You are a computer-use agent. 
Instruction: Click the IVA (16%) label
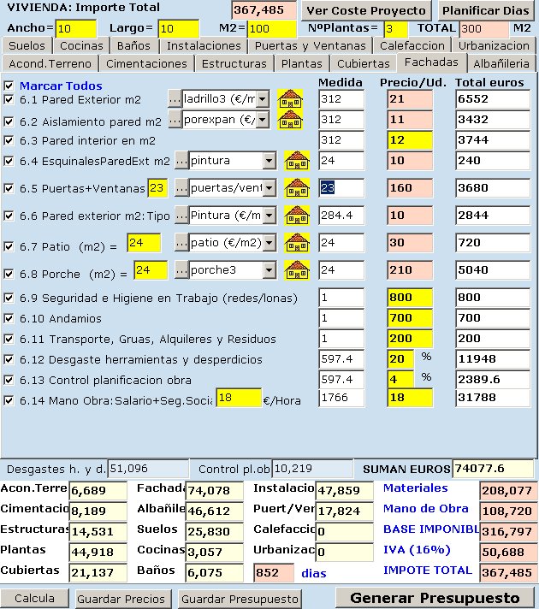tap(417, 550)
